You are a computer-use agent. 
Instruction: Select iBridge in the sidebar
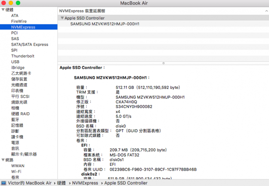(x=18, y=68)
